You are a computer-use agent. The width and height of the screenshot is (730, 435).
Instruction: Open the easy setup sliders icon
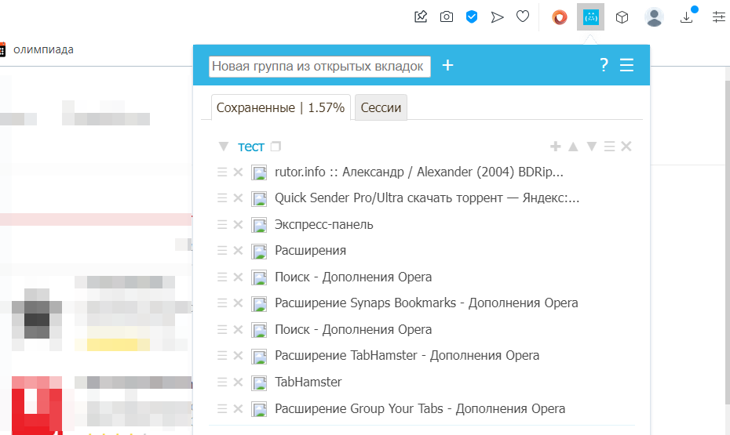pos(719,17)
